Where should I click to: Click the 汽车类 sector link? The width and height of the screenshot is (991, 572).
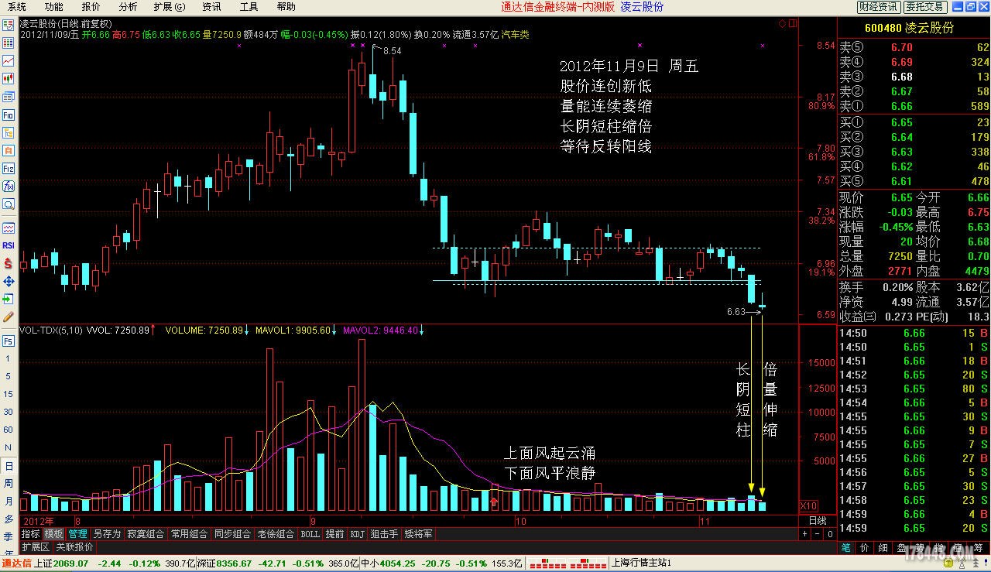[515, 34]
